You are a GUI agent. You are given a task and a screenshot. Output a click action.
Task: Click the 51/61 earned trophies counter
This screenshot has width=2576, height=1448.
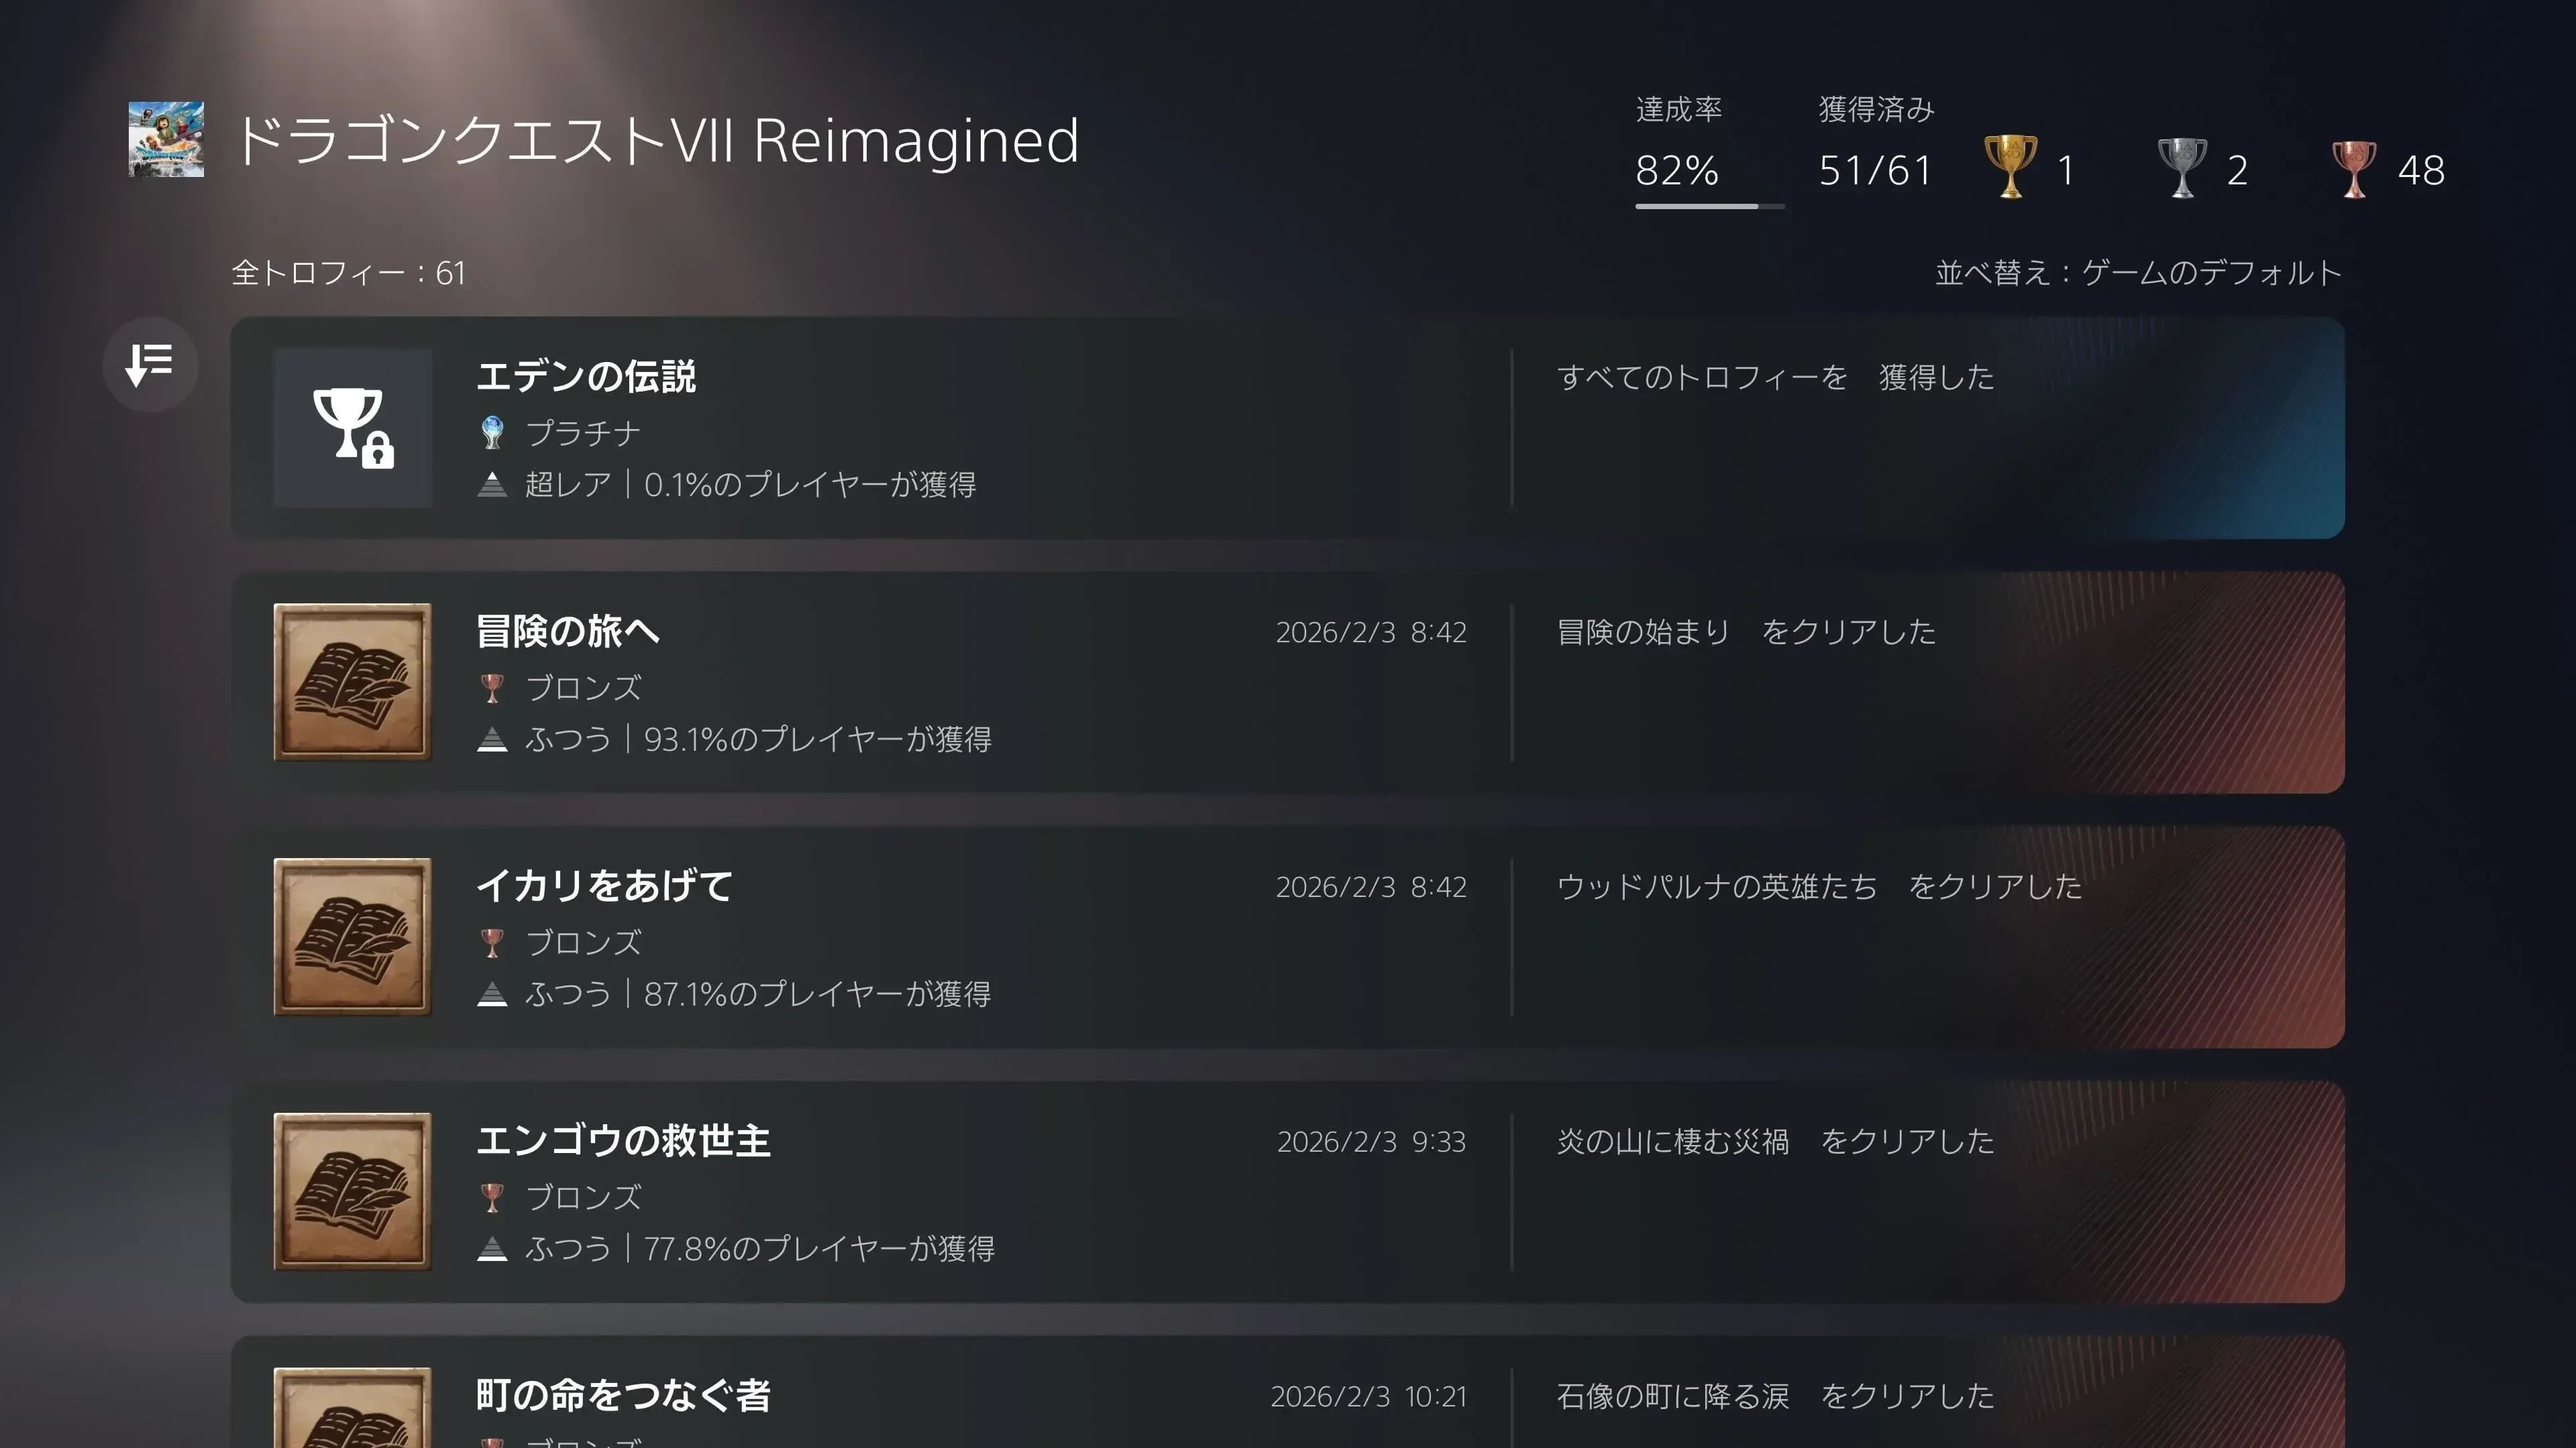coord(1875,170)
